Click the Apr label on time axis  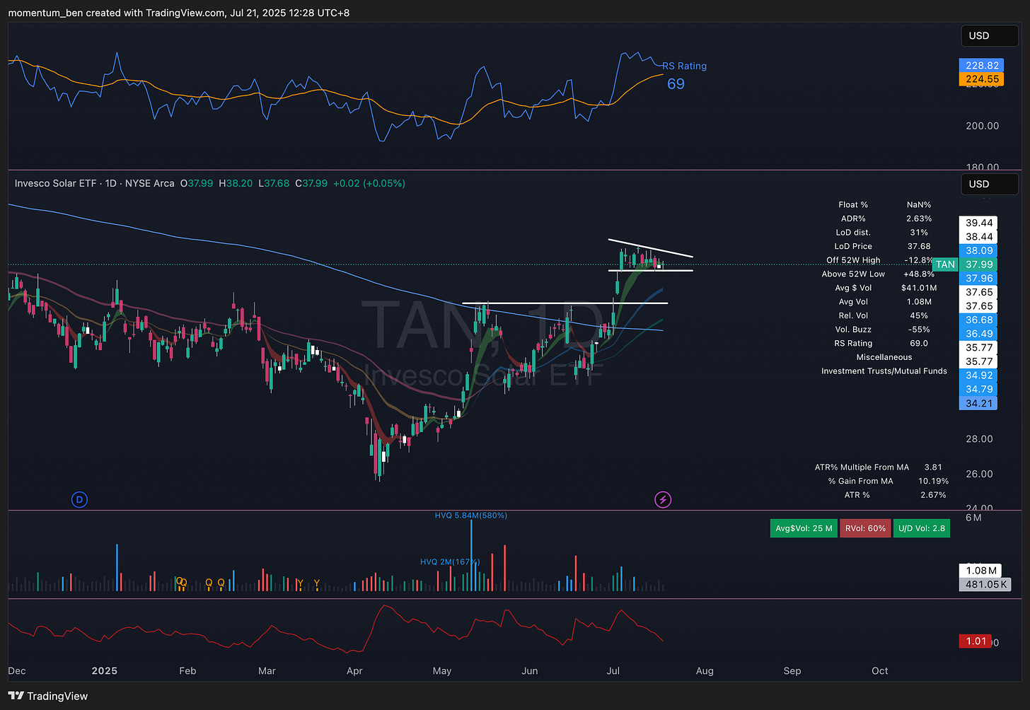click(354, 670)
